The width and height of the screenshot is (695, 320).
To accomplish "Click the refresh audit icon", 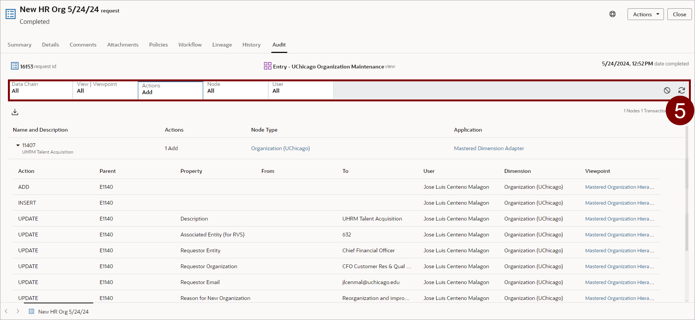I will [681, 90].
